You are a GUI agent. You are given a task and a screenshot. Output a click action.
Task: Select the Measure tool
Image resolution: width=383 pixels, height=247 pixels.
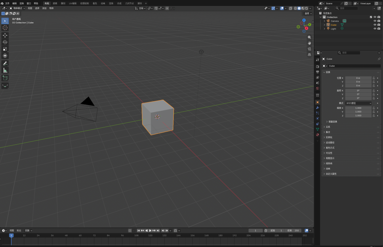point(5,70)
